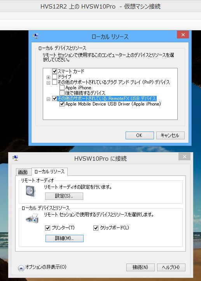The width and height of the screenshot is (201, 281).
Task: Toggle the スマート カード checkbox
Action: point(54,71)
